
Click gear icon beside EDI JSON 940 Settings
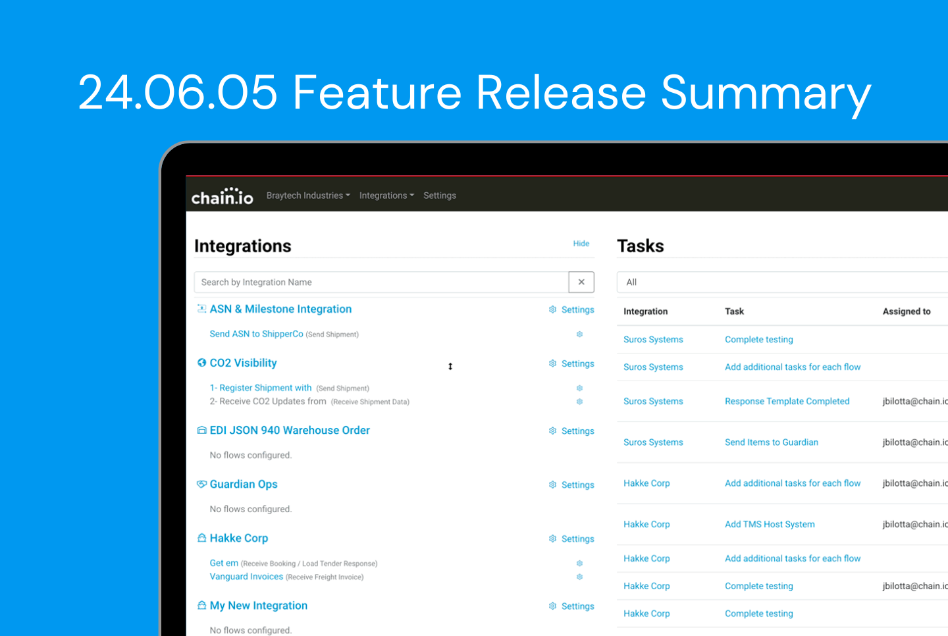(x=552, y=431)
